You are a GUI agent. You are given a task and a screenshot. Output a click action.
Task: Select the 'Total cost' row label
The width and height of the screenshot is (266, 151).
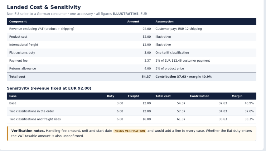[x=17, y=77]
